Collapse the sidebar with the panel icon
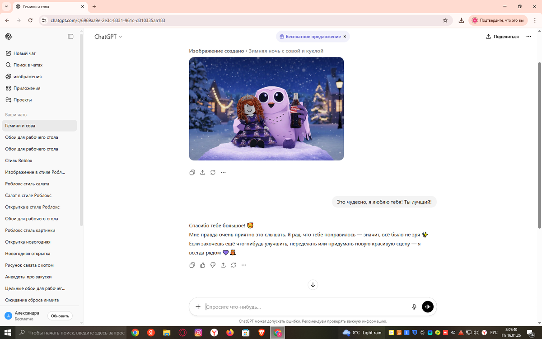542x339 pixels. click(70, 37)
